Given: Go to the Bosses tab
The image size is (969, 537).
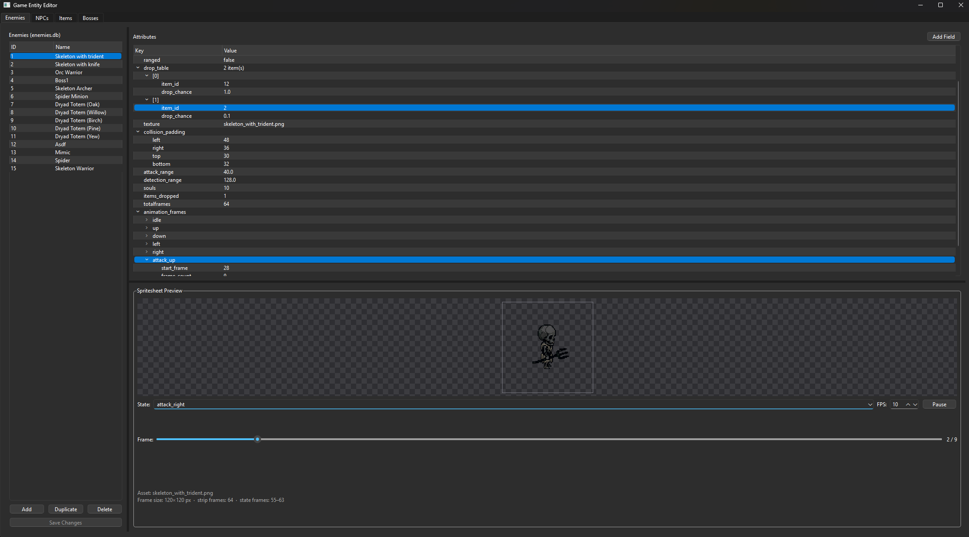Looking at the screenshot, I should tap(90, 18).
